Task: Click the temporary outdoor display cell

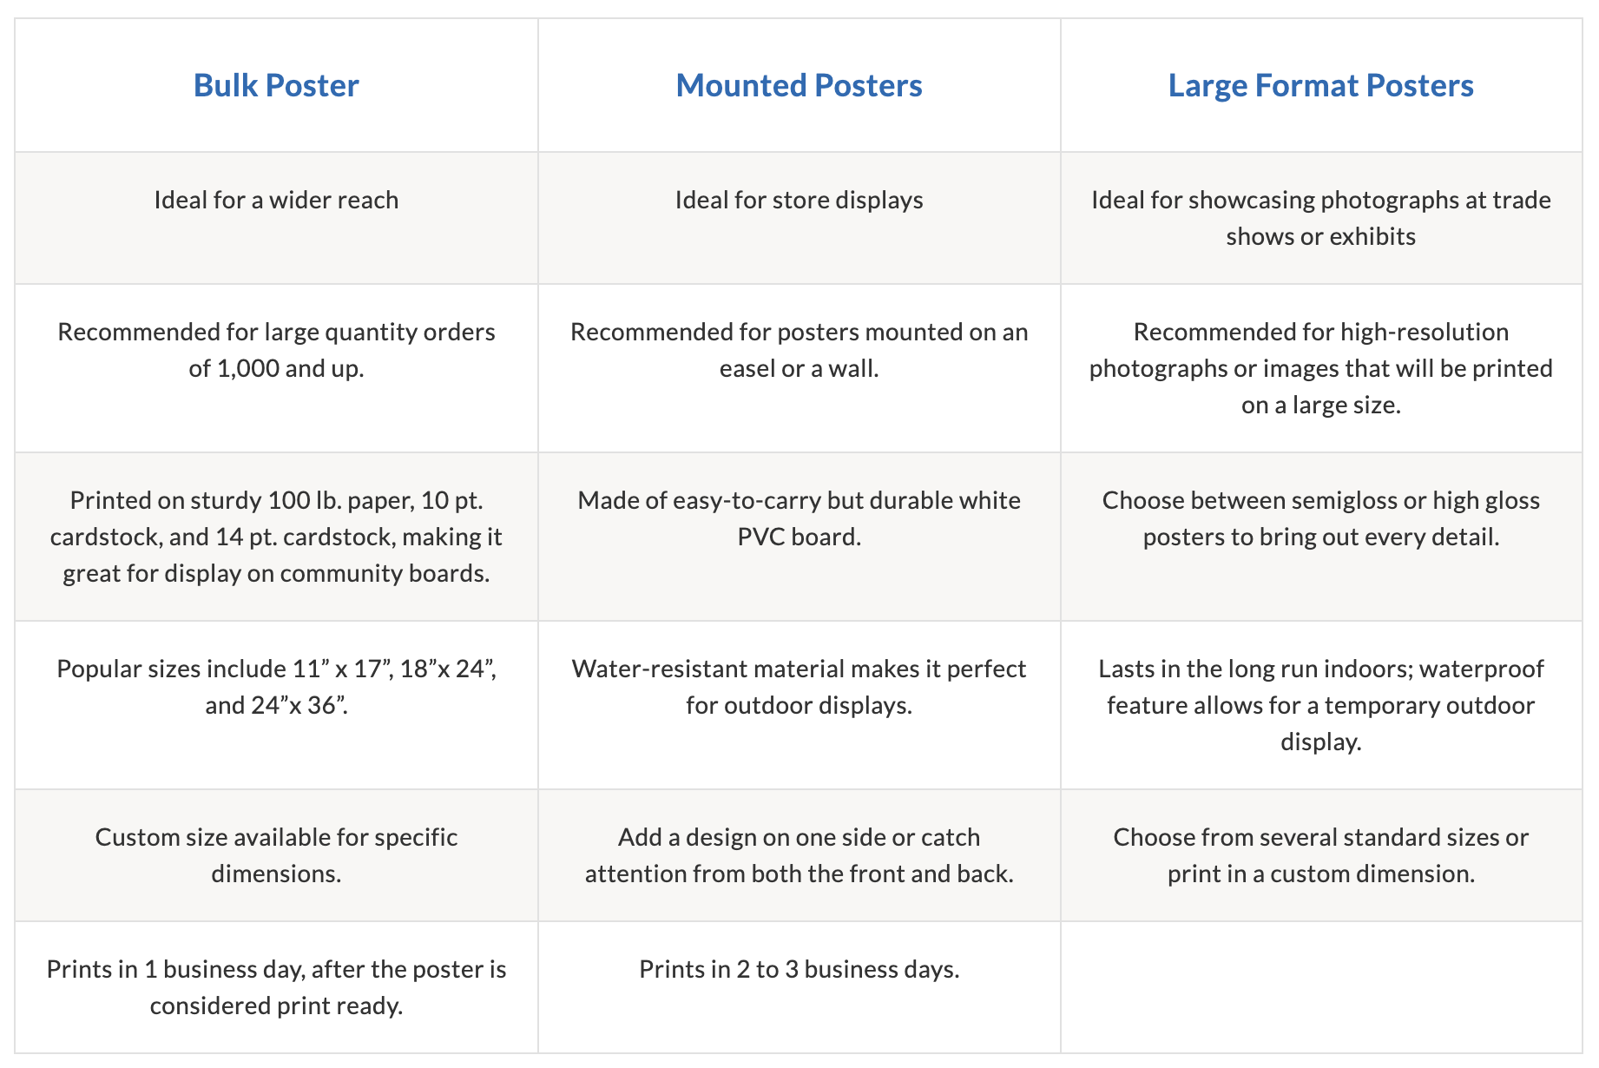Action: click(x=1320, y=705)
